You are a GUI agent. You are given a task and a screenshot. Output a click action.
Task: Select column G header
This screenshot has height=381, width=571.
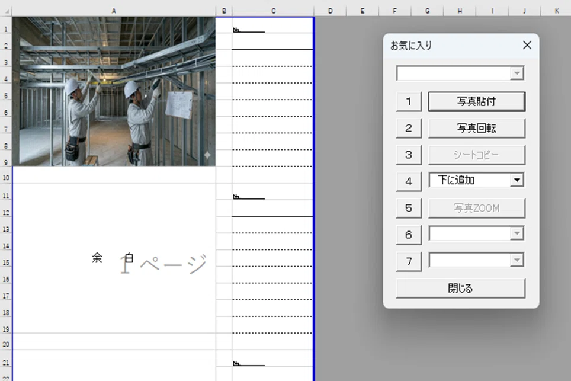[427, 11]
